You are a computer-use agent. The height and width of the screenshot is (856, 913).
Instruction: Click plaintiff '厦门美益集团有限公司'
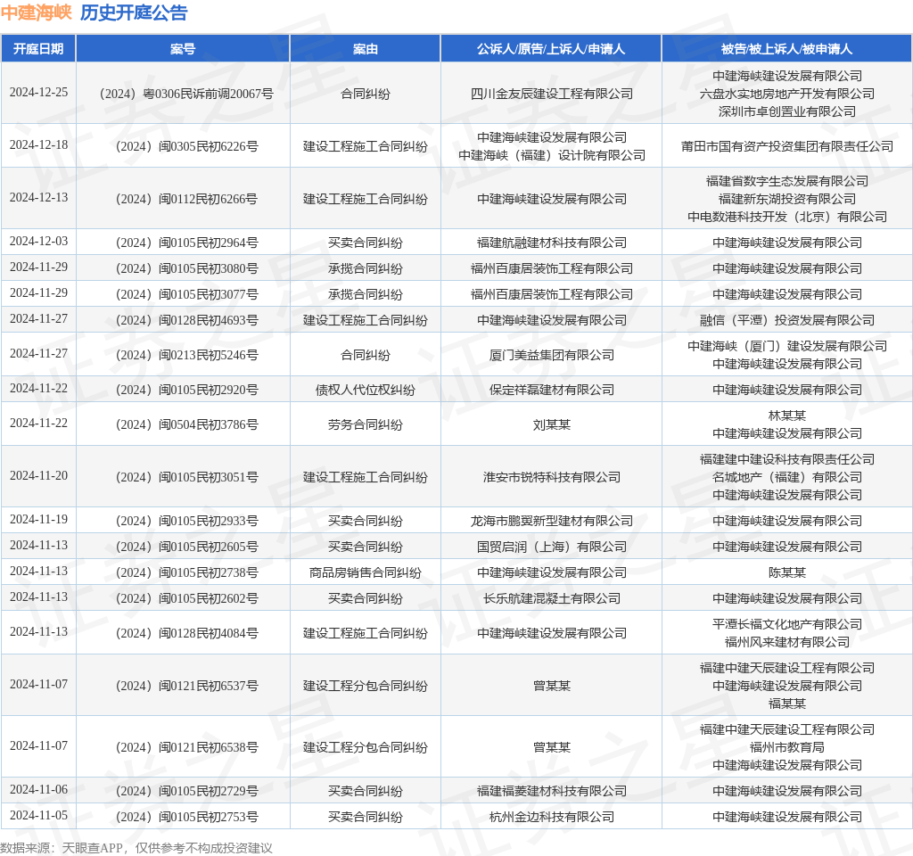coord(551,355)
